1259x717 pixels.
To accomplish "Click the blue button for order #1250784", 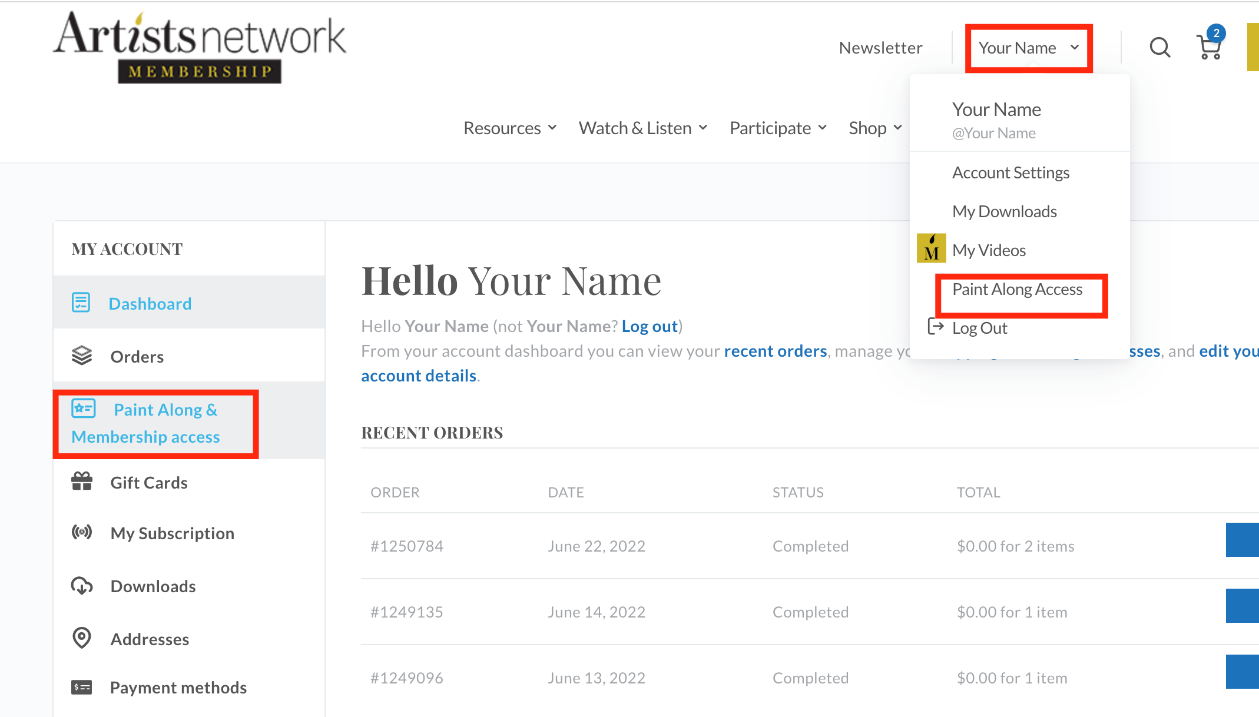I will (1243, 540).
